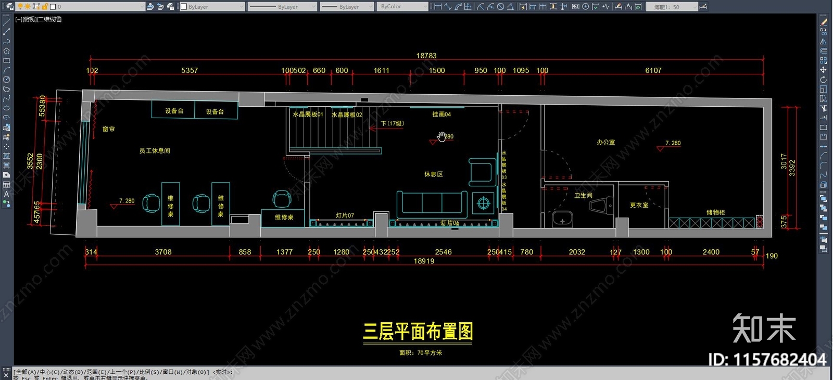Viewport: 833px width, 380px height.
Task: Open the 俯视 view controls menu
Action: 30,19
